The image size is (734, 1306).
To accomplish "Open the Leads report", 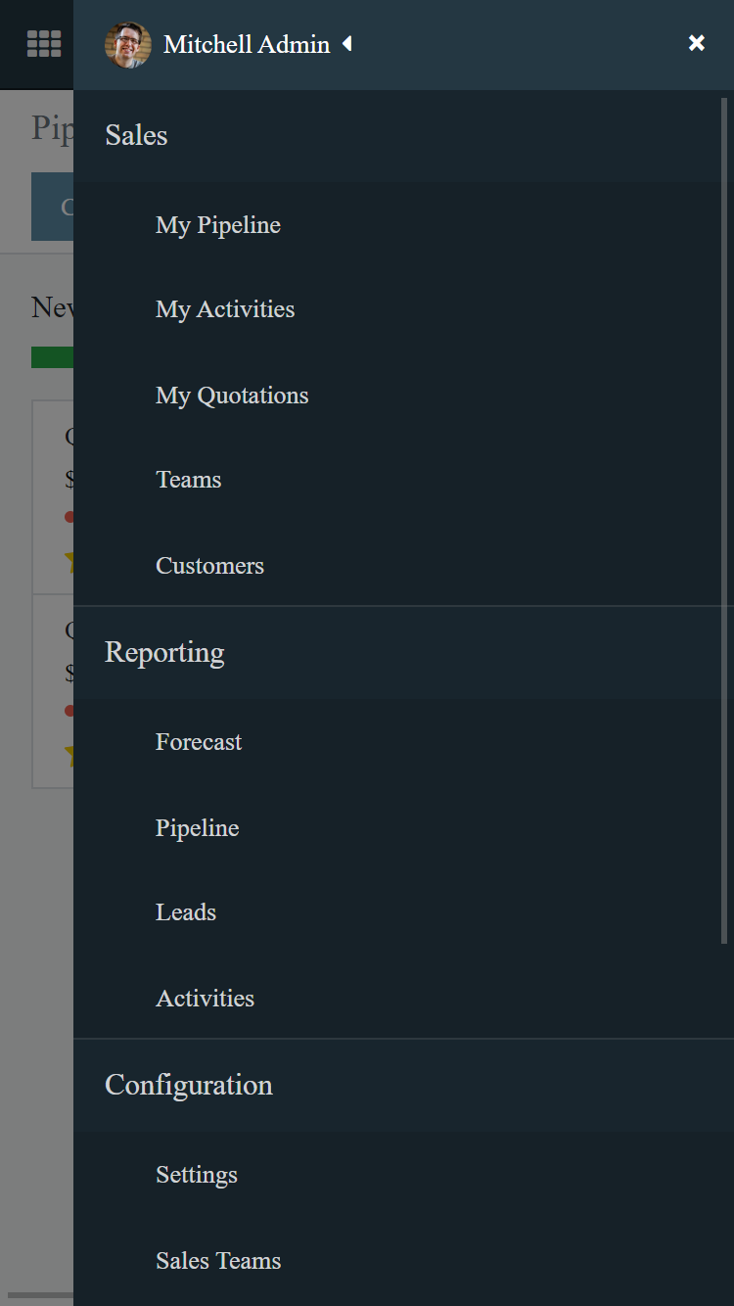I will point(185,912).
